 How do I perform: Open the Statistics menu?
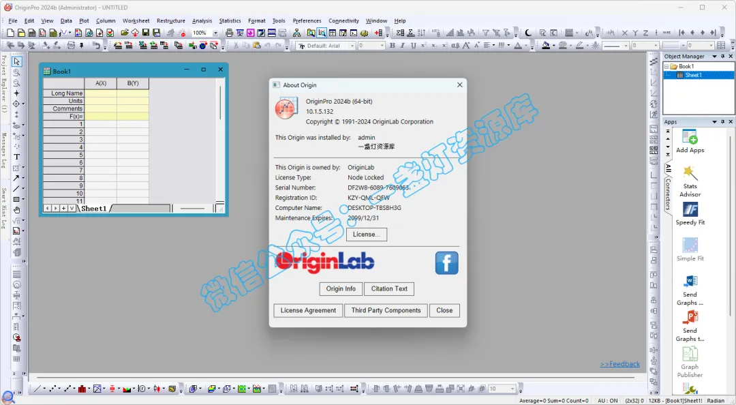[230, 20]
